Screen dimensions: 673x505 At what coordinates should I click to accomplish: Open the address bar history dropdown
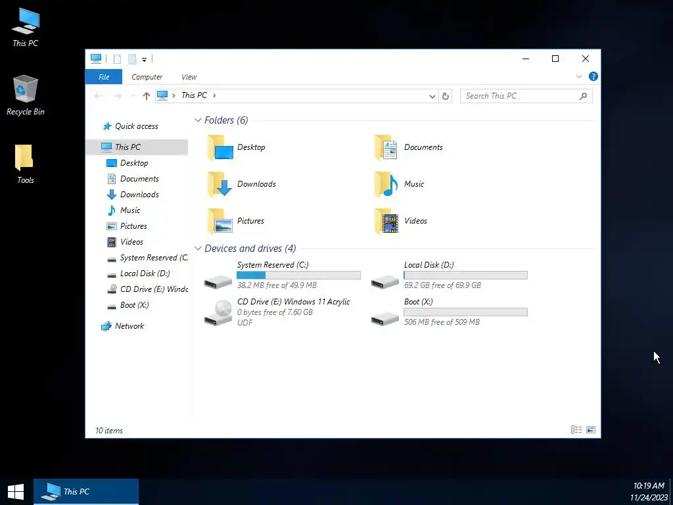click(x=432, y=96)
